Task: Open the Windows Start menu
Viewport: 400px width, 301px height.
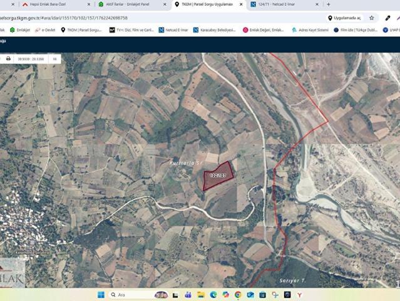Action: [101, 295]
